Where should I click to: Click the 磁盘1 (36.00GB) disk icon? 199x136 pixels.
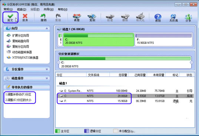tap(59, 29)
